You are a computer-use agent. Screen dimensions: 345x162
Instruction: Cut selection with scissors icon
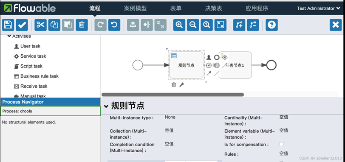tap(40, 25)
